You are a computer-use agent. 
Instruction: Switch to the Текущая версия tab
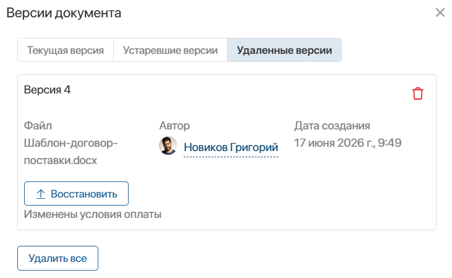click(66, 50)
